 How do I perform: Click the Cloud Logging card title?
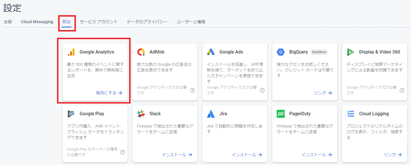[374, 114]
